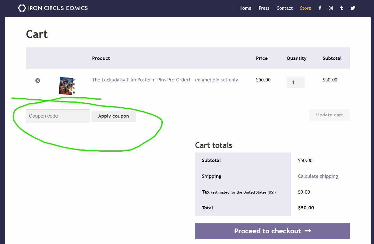Click the Tax estimated label

click(x=239, y=192)
